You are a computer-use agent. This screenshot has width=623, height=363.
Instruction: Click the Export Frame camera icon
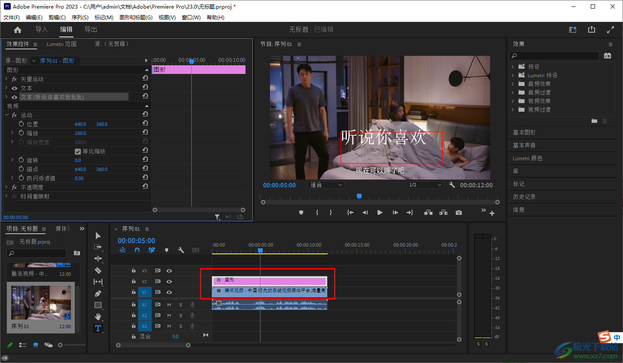point(459,213)
